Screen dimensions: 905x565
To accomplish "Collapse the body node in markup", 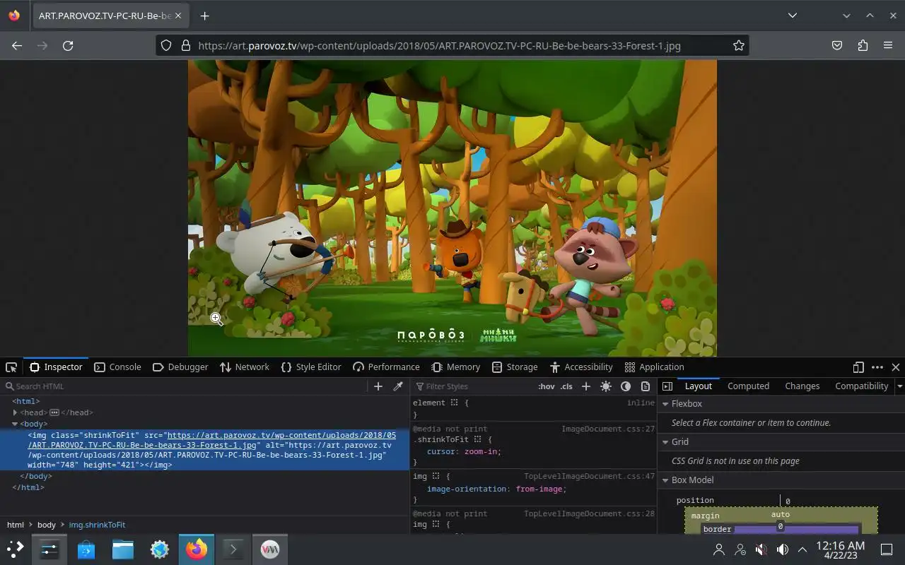I will (x=15, y=424).
